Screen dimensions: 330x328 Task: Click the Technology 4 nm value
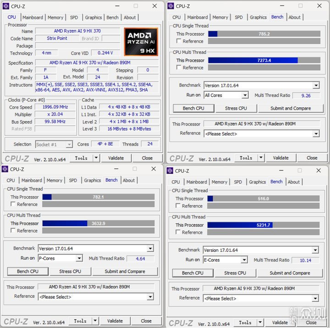(46, 53)
